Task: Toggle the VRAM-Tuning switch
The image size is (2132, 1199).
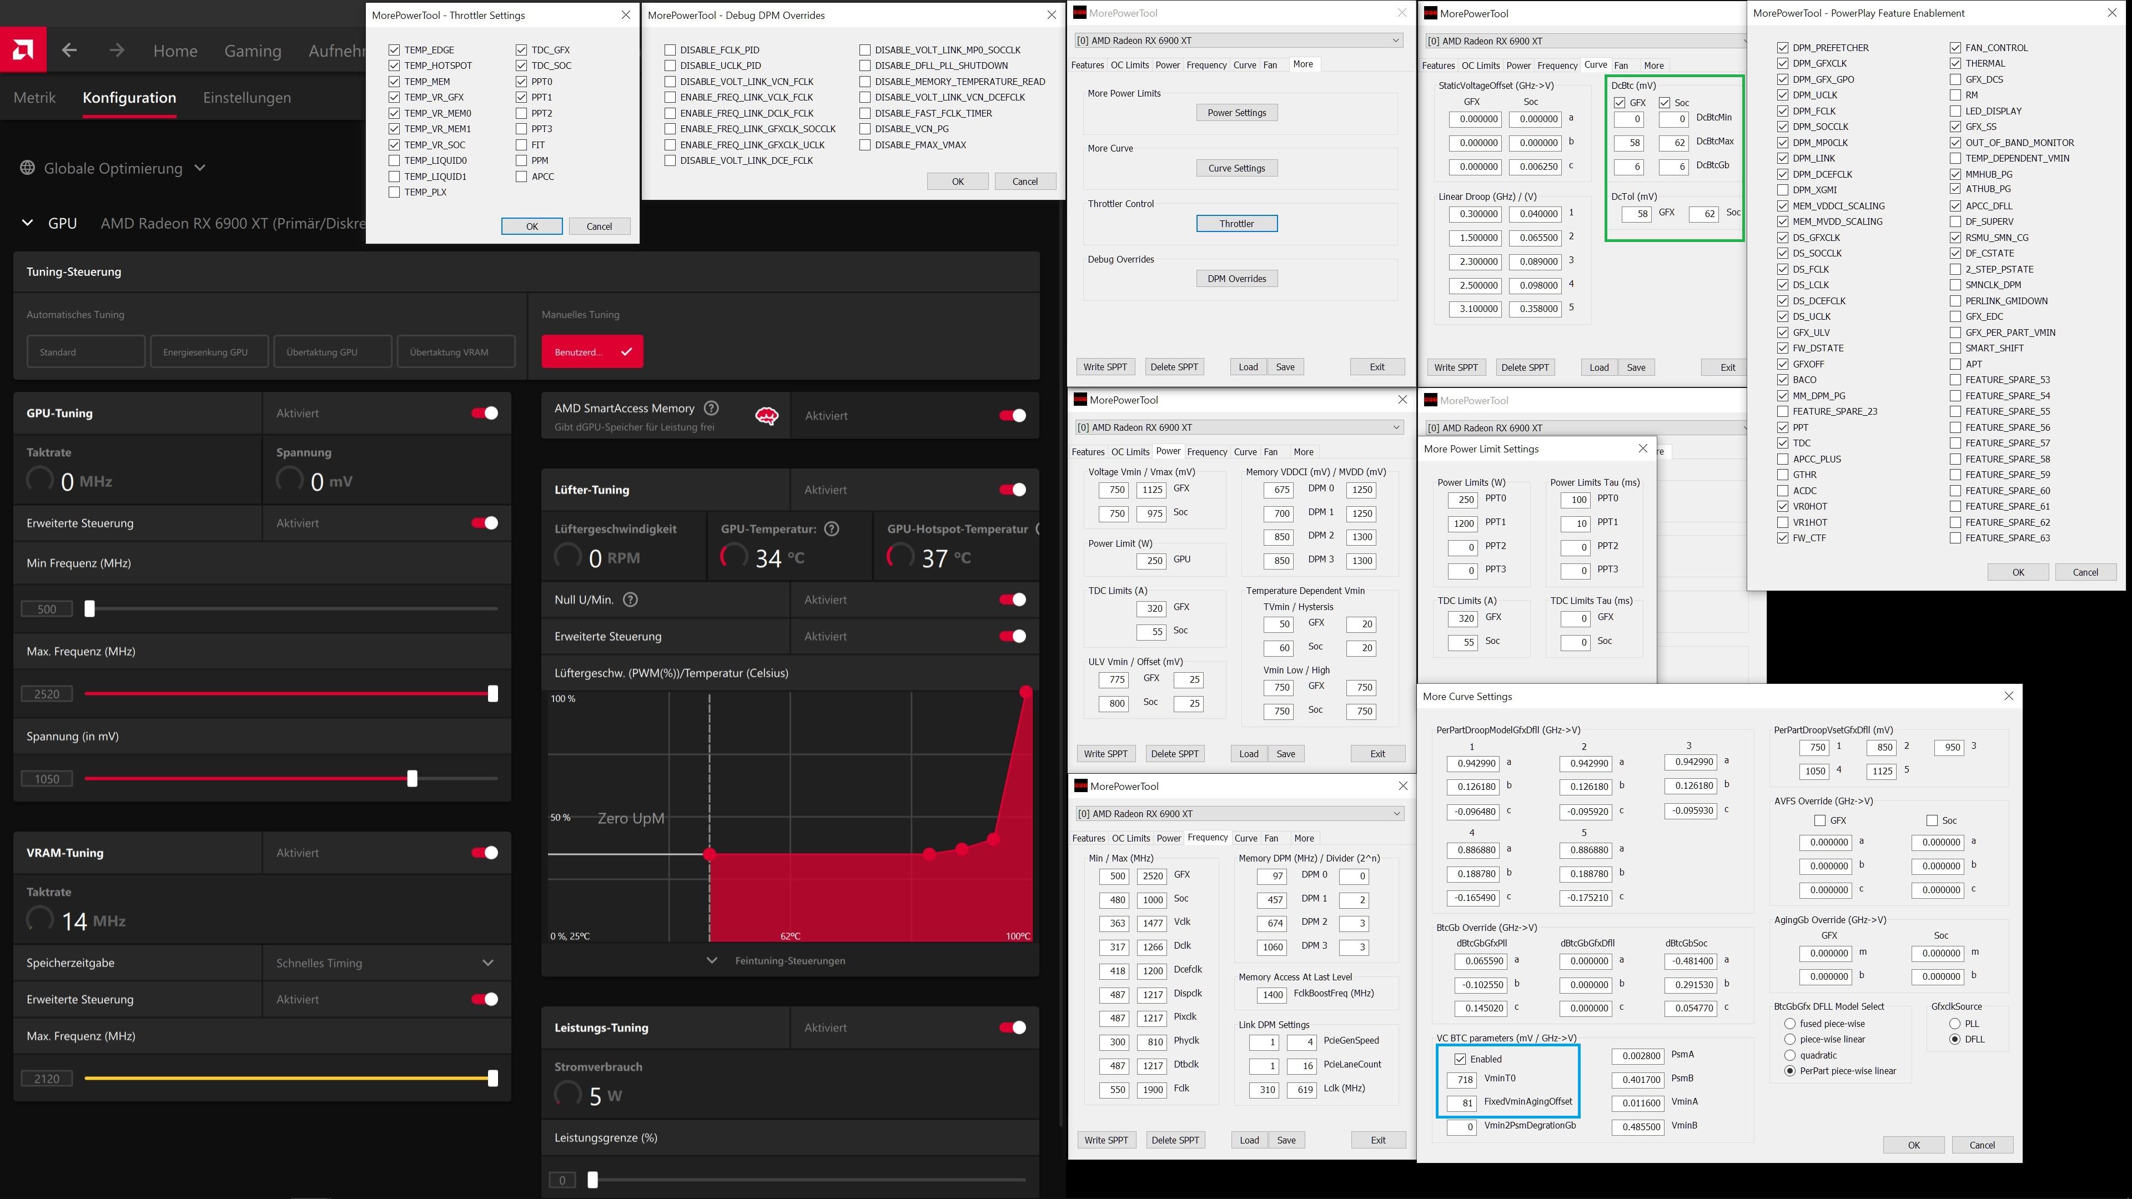Action: click(x=484, y=852)
